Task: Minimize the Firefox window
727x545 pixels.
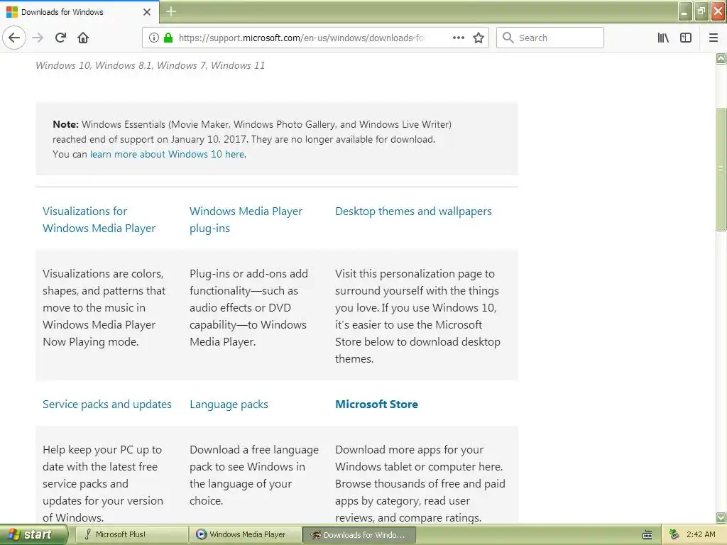Action: (685, 11)
